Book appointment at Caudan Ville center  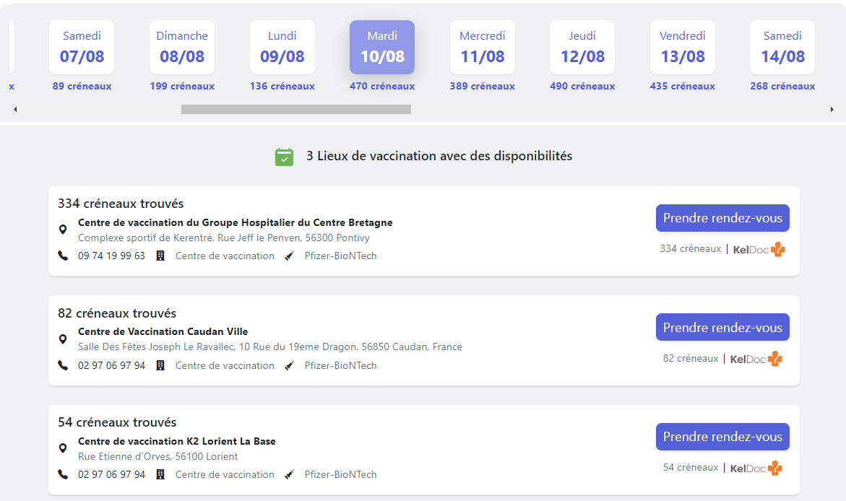click(x=722, y=327)
